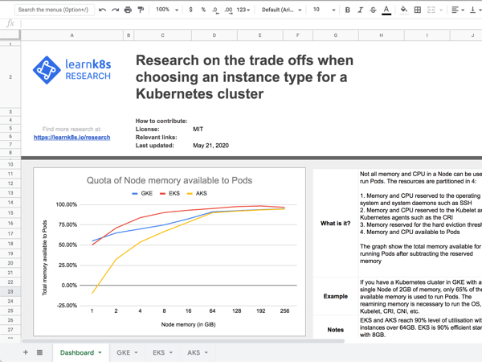482x362 pixels.
Task: Format as percent with % icon
Action: click(203, 10)
